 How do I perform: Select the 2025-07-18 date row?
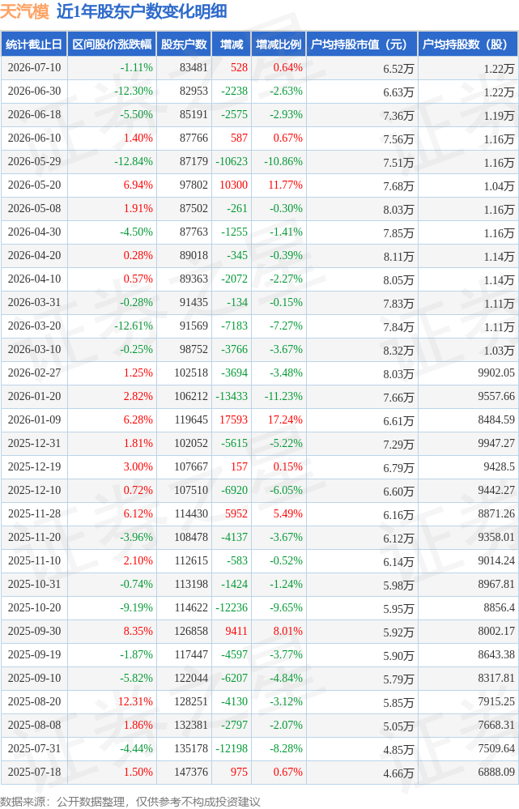pyautogui.click(x=259, y=773)
